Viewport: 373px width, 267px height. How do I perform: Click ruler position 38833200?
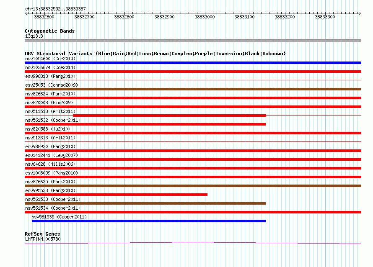285,17
